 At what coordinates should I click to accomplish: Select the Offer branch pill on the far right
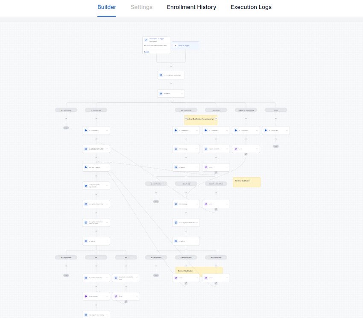pyautogui.click(x=276, y=110)
